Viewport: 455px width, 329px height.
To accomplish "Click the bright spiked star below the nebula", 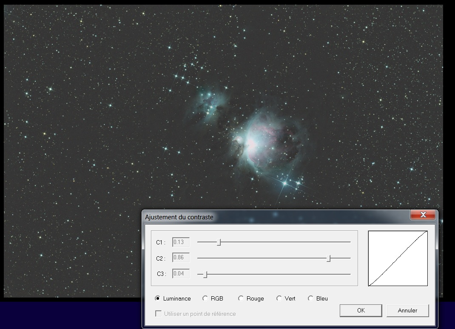I will (x=284, y=183).
